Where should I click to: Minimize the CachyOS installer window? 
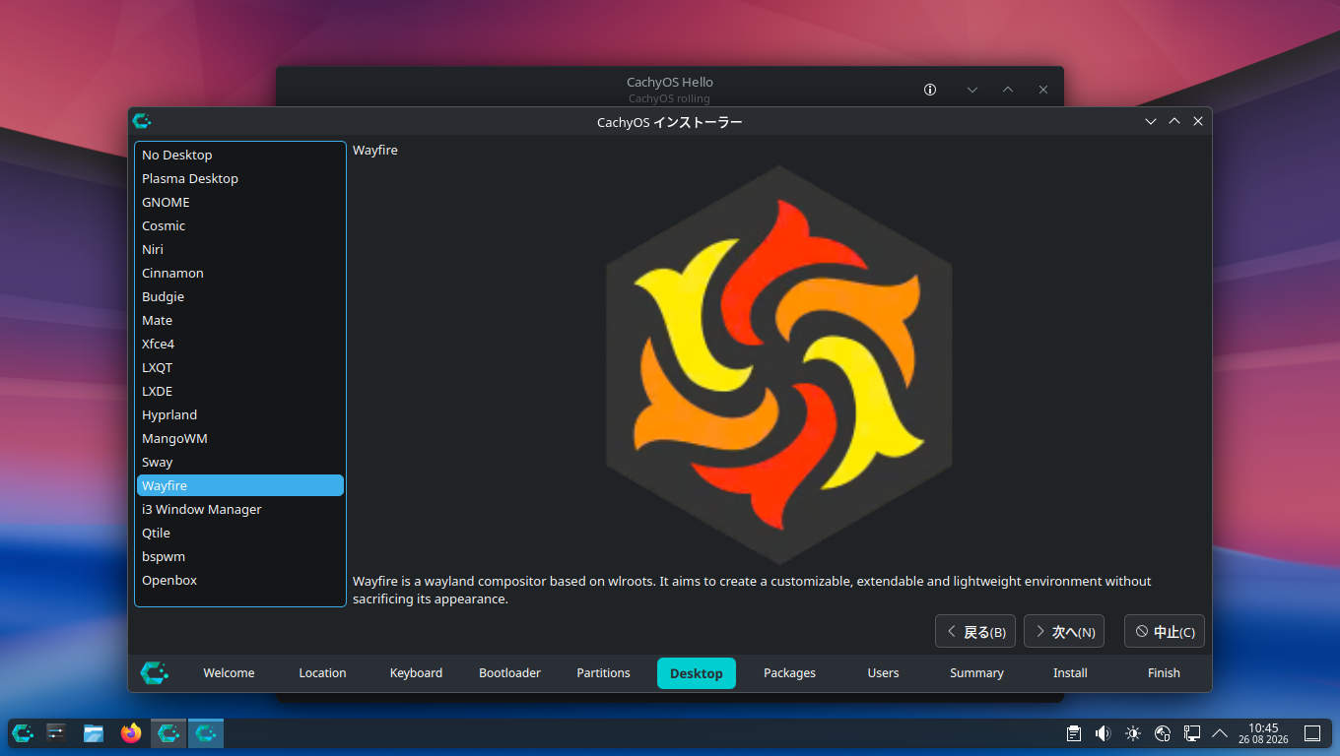[1151, 121]
